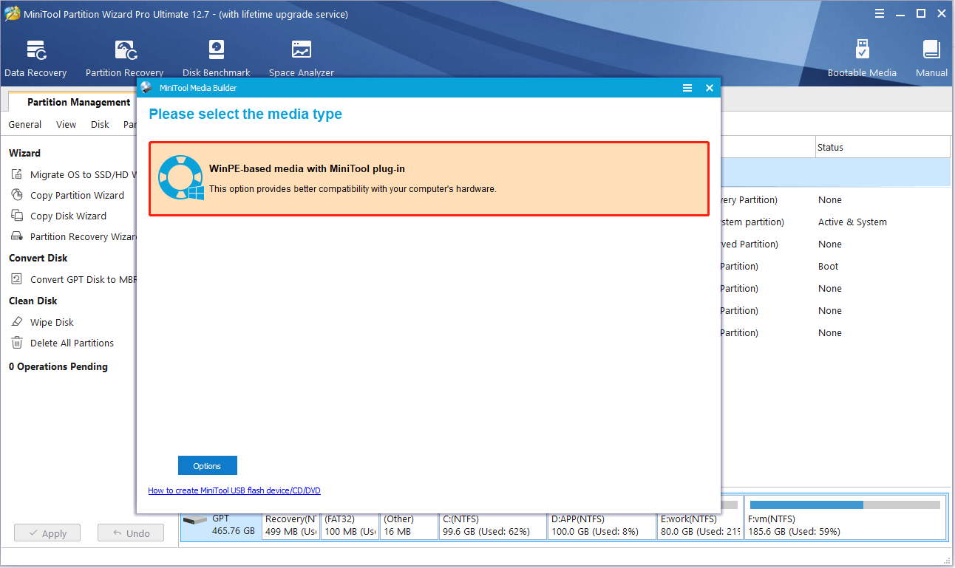This screenshot has width=955, height=568.
Task: Start the Migrate OS to SSD/HD Wizard
Action: point(81,174)
